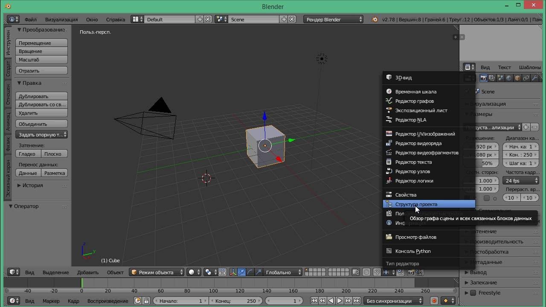Collapse the Преобразование panel
The image size is (546, 307).
19,30
